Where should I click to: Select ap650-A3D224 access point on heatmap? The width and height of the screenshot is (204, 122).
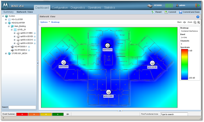coord(64,63)
